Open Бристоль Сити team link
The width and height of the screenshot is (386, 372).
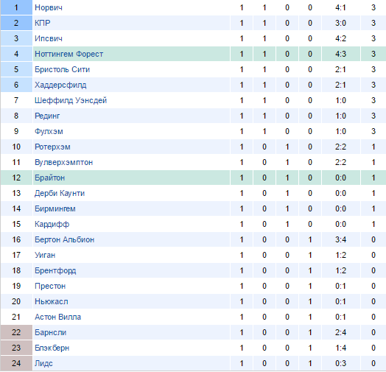[x=62, y=69]
